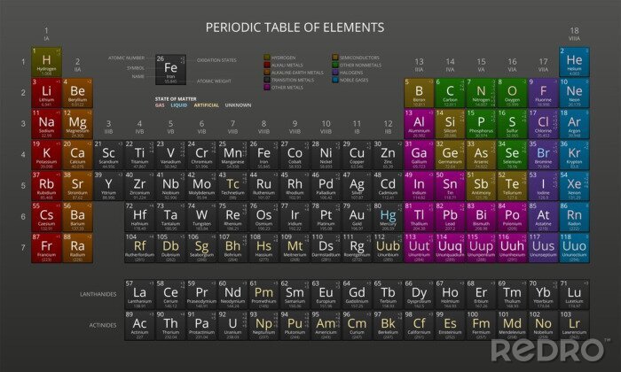Select the Radon (Rn) tile

tap(574, 217)
